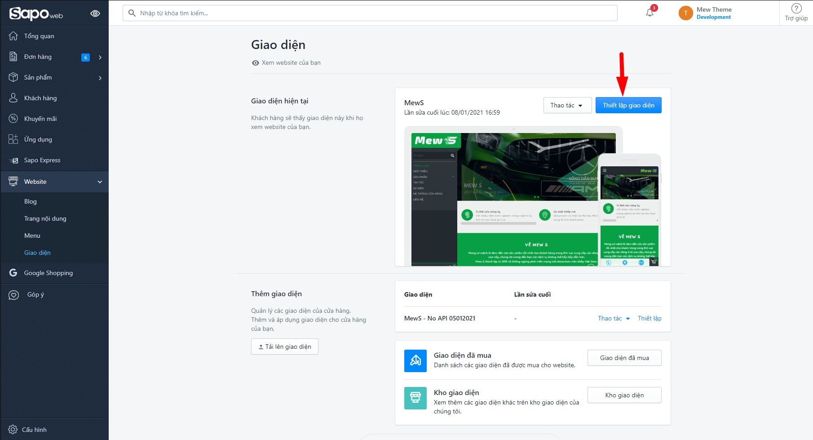Click the orders badge showing 6

[85, 57]
